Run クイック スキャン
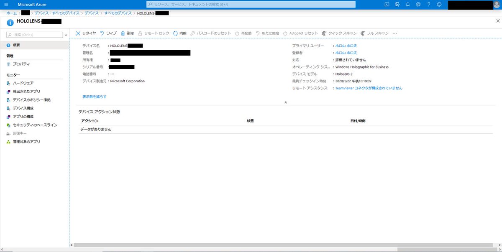Image resolution: width=502 pixels, height=252 pixels. (x=339, y=33)
